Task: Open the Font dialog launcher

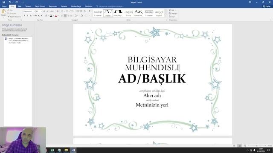Action: [59, 20]
